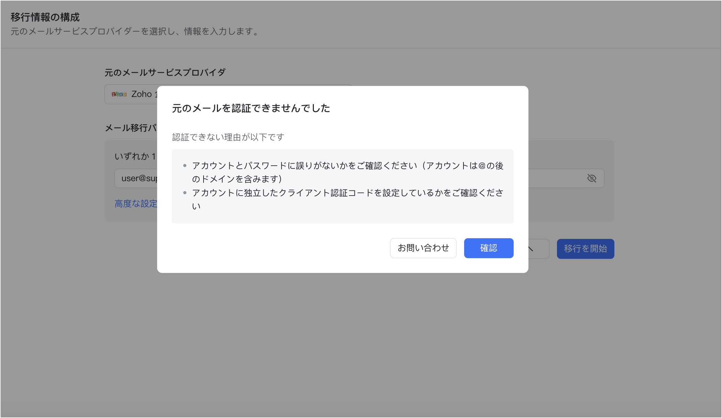Screen dimensions: 722x418
Task: Confirm the dialog with 確認
Action: (489, 248)
